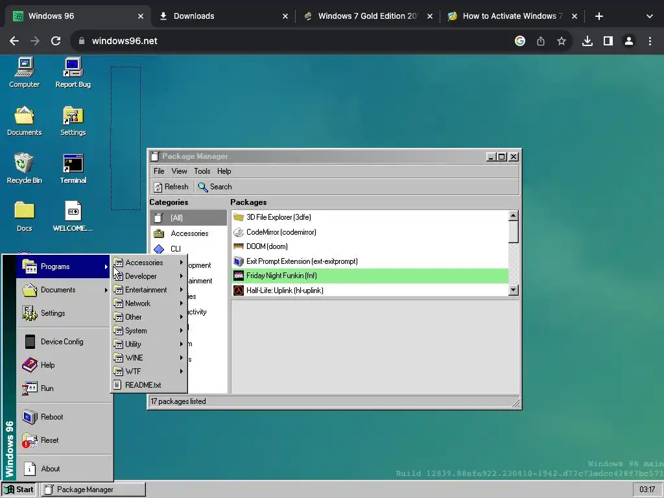Expand the Developer programs submenu

coord(149,276)
